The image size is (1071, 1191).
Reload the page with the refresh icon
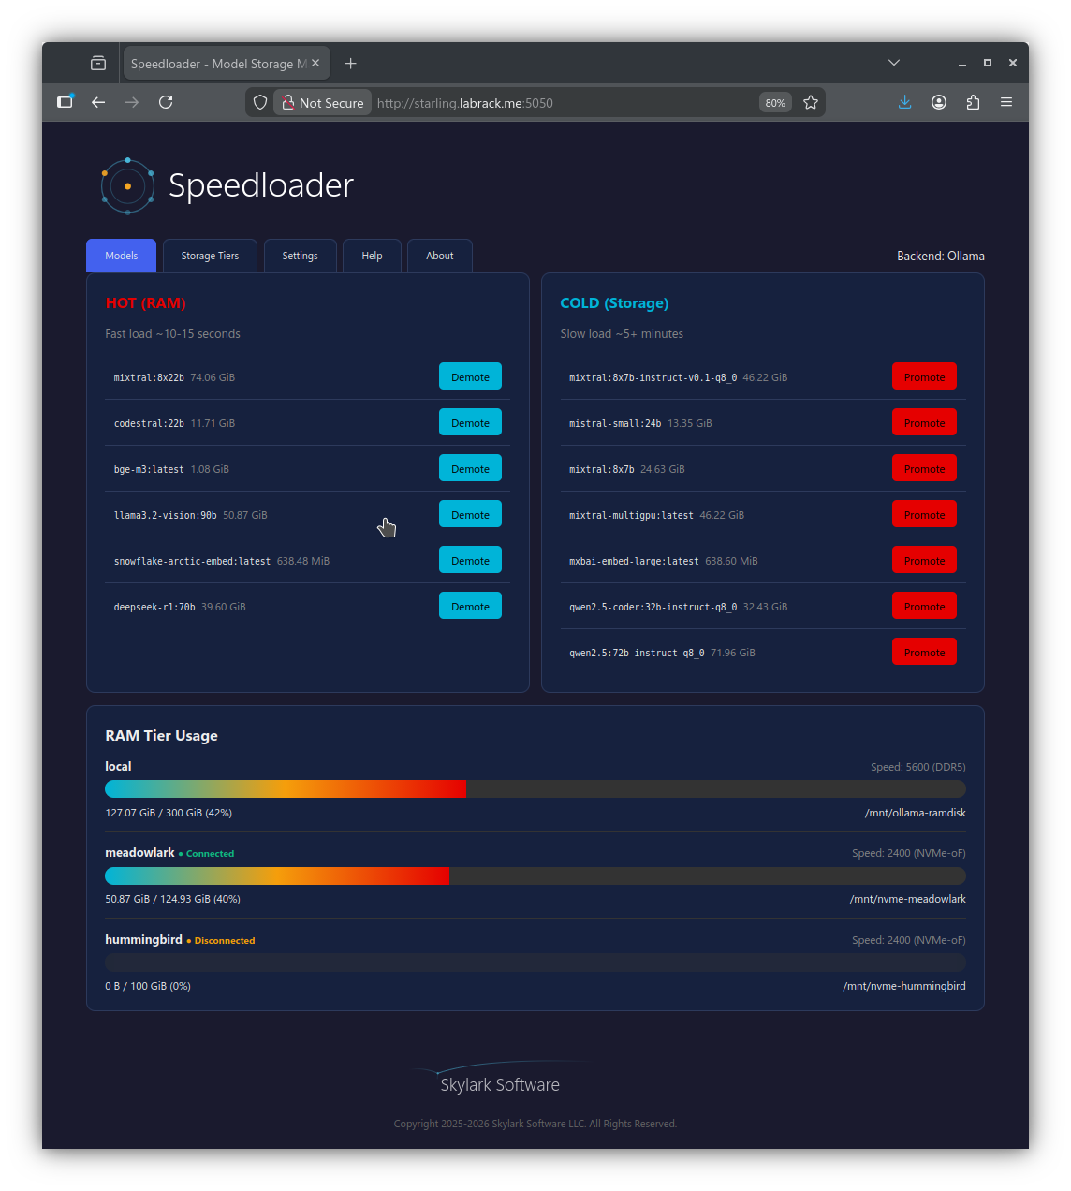pyautogui.click(x=166, y=102)
